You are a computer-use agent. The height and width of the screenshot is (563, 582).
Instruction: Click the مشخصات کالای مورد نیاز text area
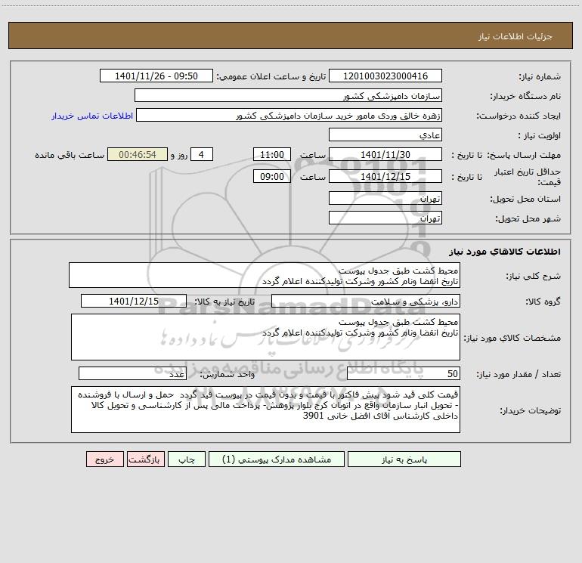[x=265, y=337]
